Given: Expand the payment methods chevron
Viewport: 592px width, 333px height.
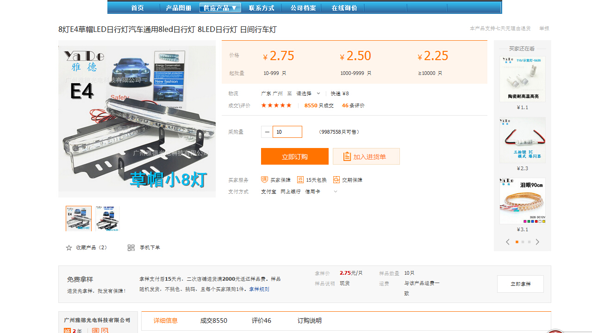Looking at the screenshot, I should point(336,191).
